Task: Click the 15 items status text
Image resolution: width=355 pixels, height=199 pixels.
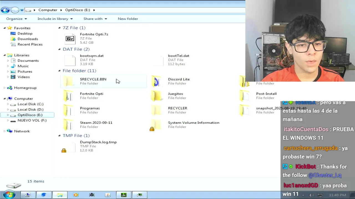Action: click(36, 181)
